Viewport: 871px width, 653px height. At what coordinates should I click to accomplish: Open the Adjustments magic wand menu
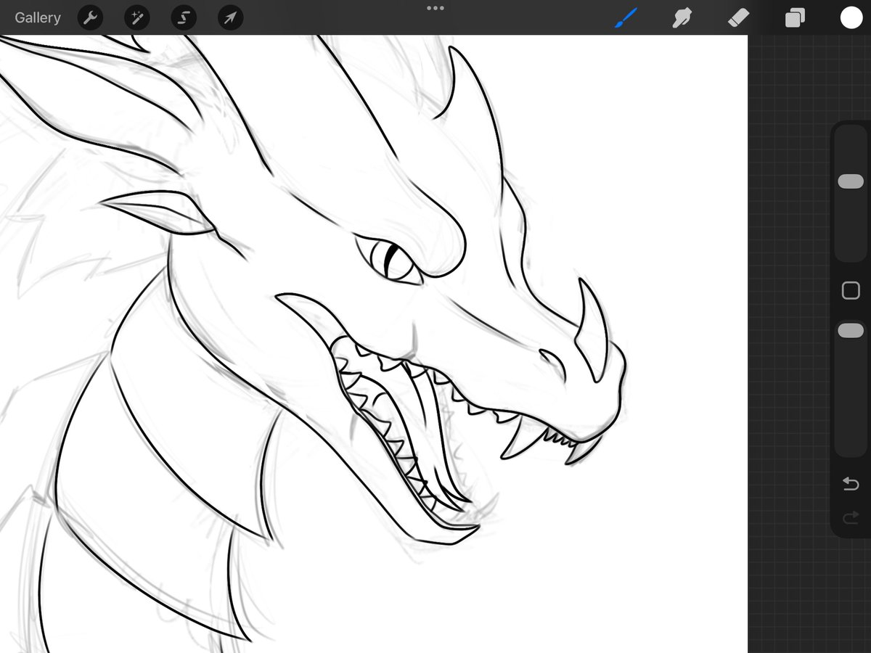(x=136, y=18)
